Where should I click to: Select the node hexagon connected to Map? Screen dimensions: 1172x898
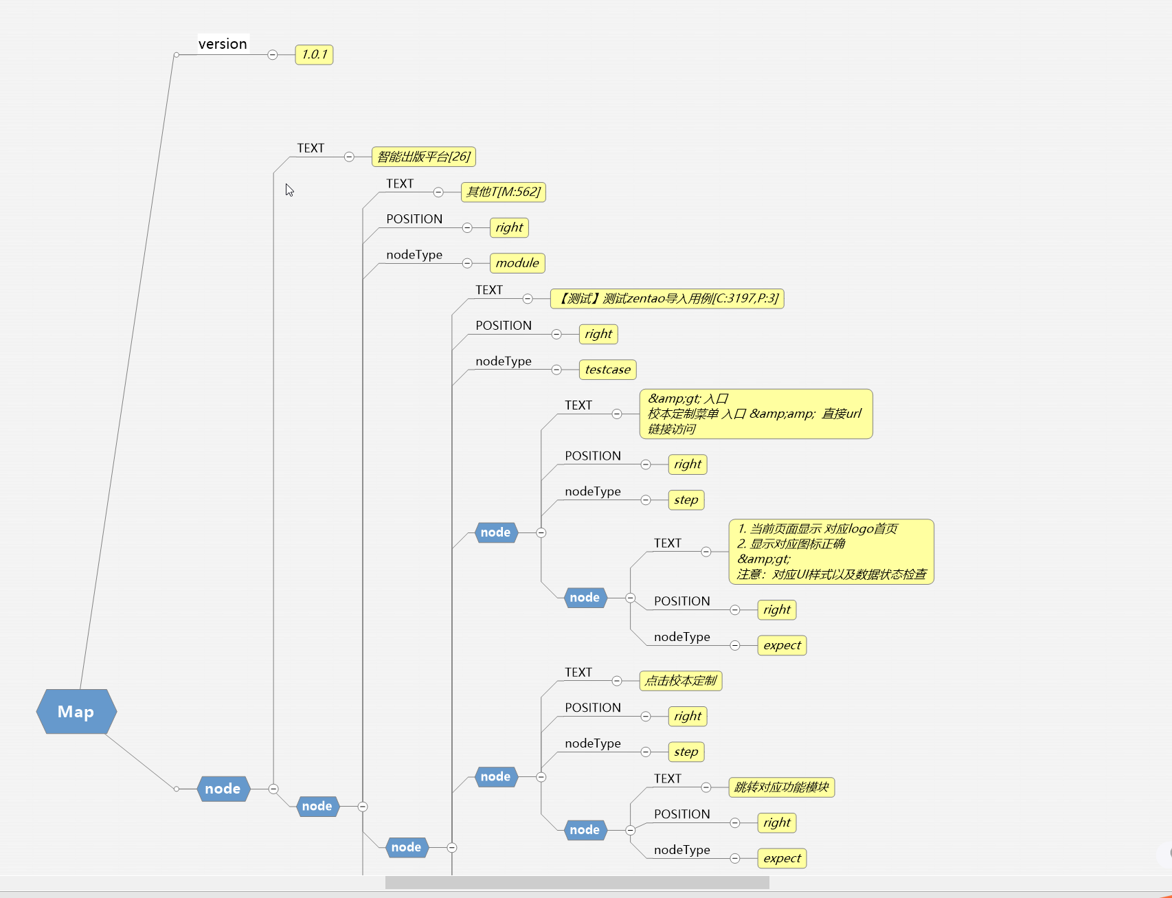pos(223,789)
